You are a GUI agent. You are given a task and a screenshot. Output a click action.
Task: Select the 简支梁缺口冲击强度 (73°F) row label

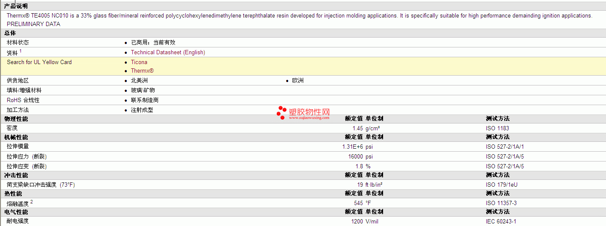coord(41,185)
